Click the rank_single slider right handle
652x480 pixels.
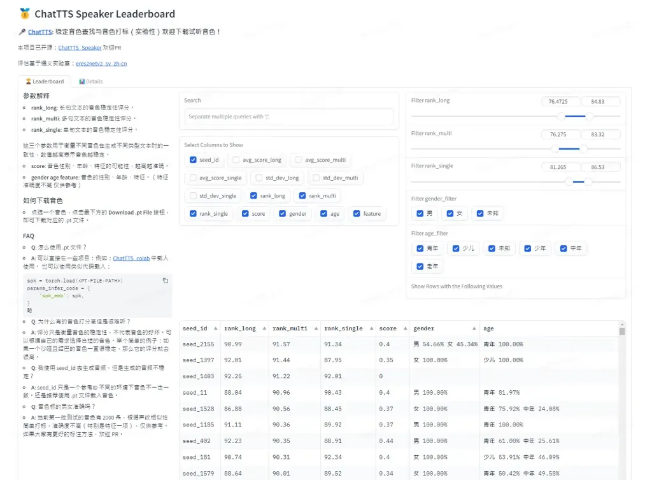[x=588, y=181]
